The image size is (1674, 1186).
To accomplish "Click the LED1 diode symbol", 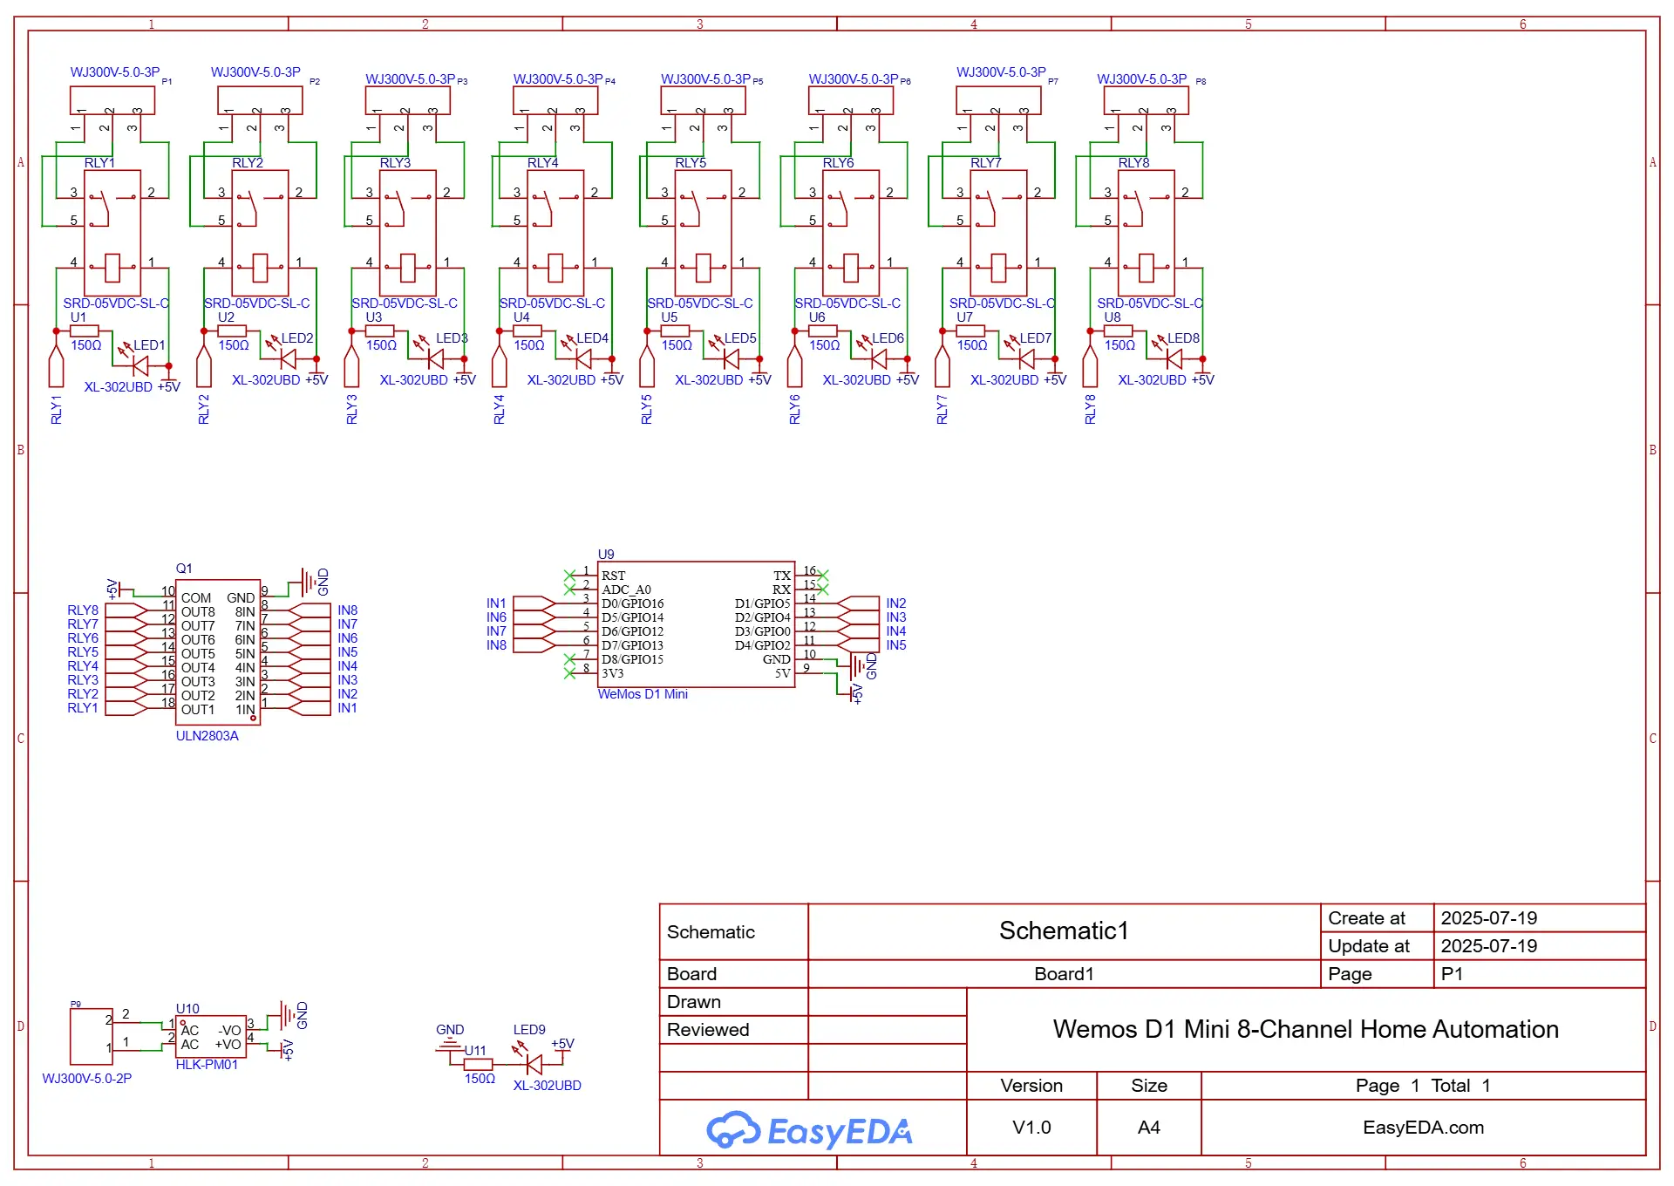I will 139,365.
